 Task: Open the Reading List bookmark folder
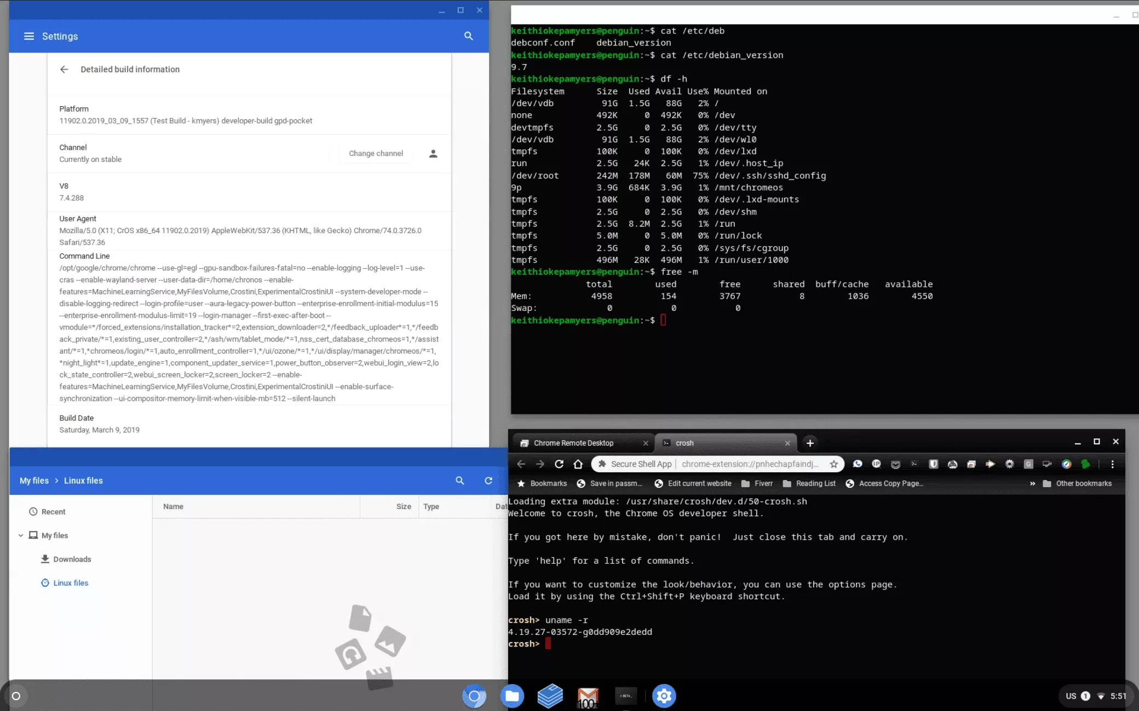tap(809, 484)
